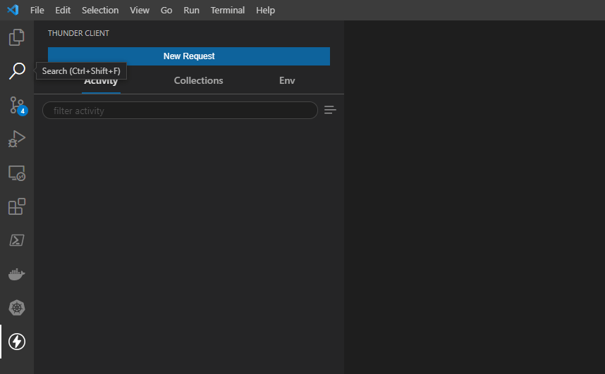The height and width of the screenshot is (374, 605).
Task: Switch to the Collections tab
Action: click(x=198, y=81)
